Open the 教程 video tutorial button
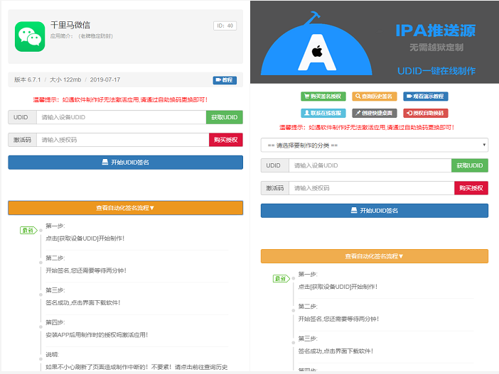Image resolution: width=499 pixels, height=374 pixels. pyautogui.click(x=225, y=80)
